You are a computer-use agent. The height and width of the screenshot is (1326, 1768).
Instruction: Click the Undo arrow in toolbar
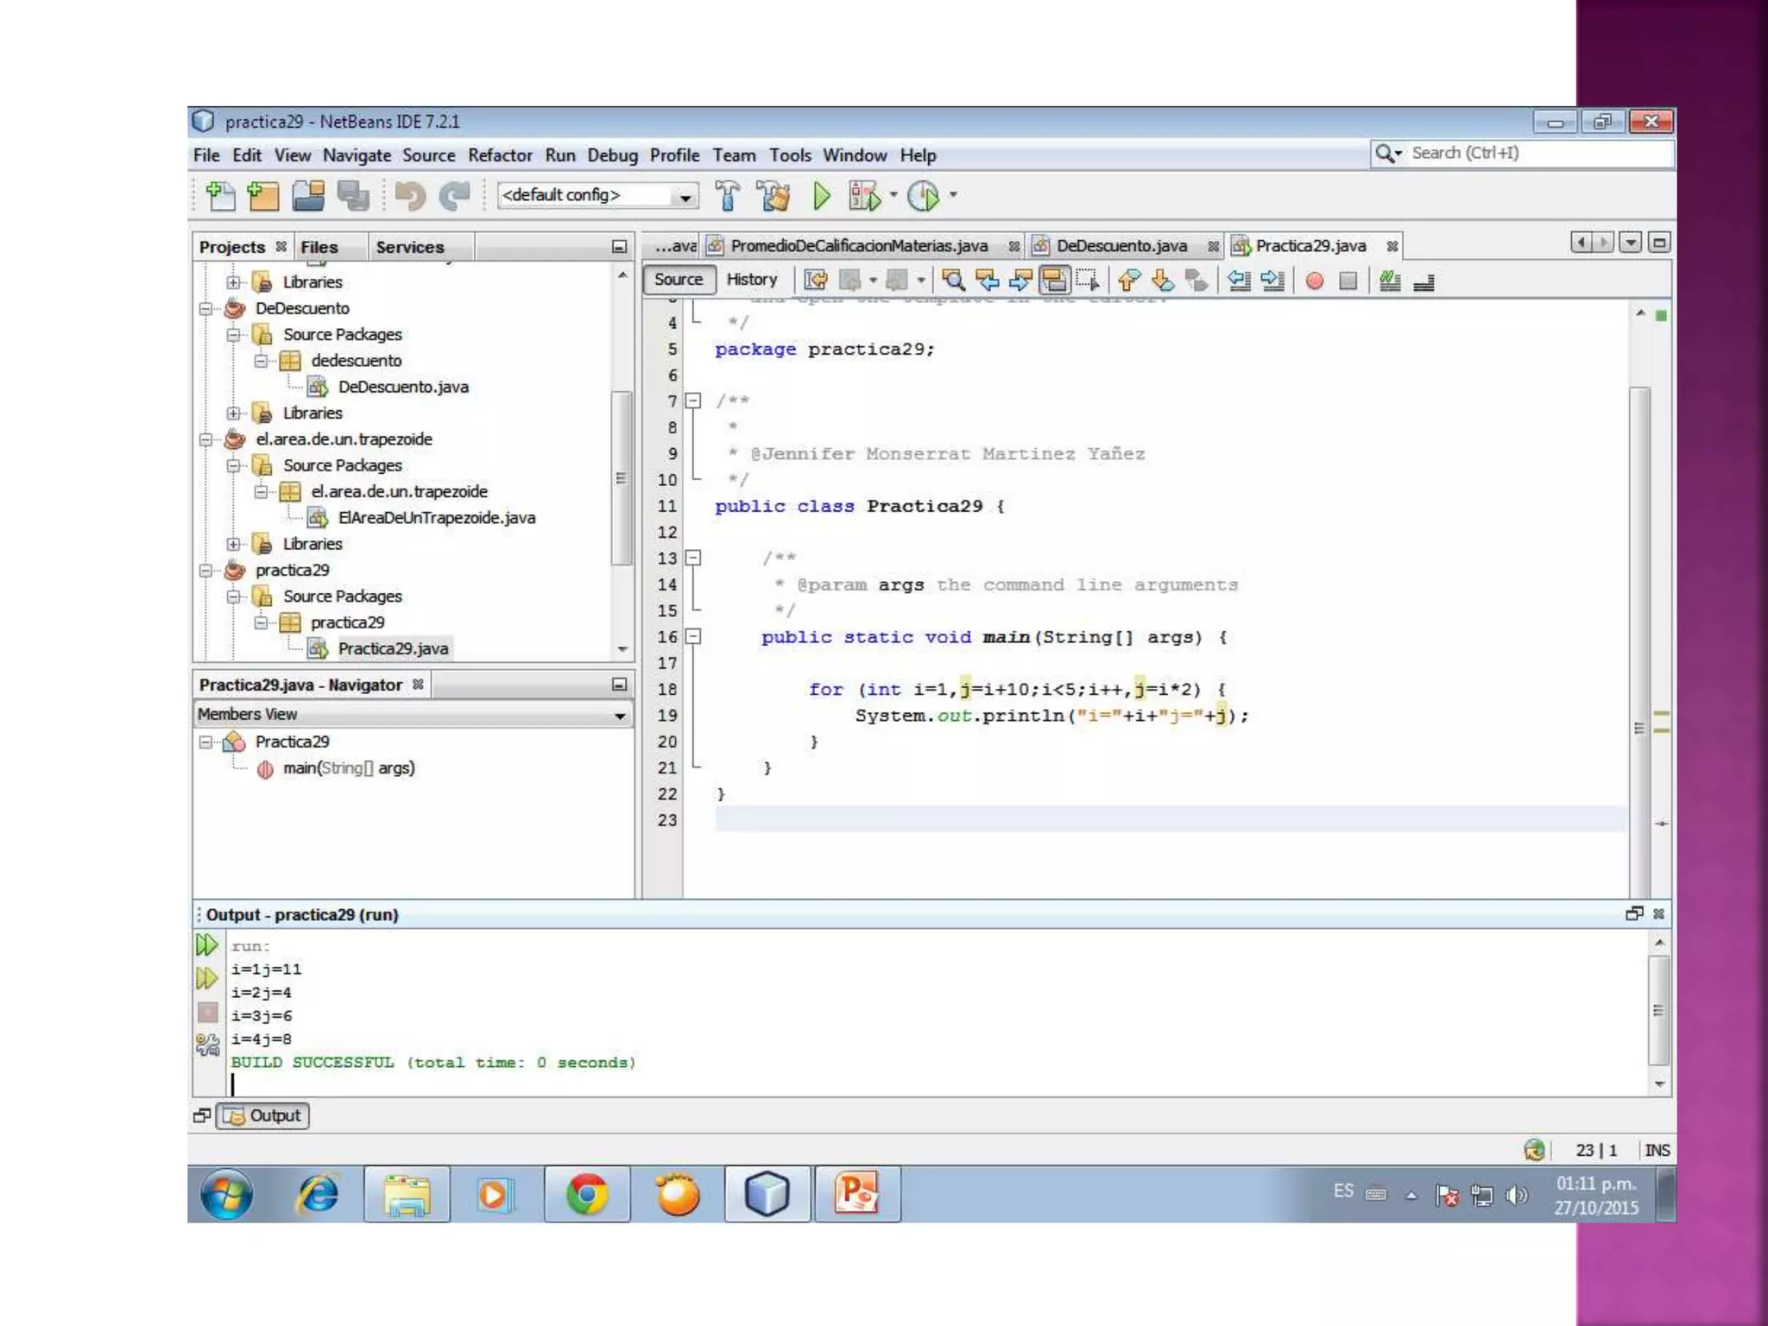point(410,196)
